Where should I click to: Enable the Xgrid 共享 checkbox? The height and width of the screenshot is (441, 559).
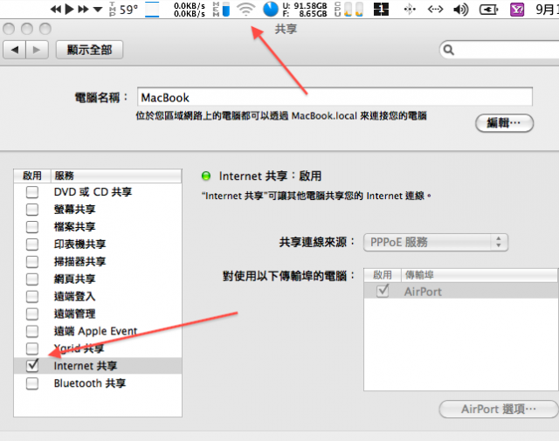[x=32, y=348]
